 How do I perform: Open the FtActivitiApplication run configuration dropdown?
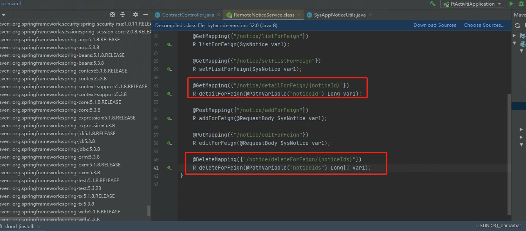click(472, 4)
